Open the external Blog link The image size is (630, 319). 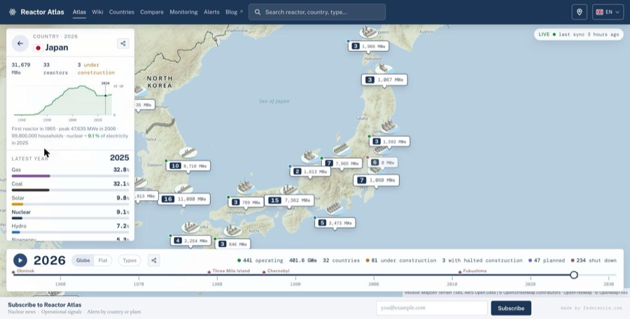click(x=234, y=12)
